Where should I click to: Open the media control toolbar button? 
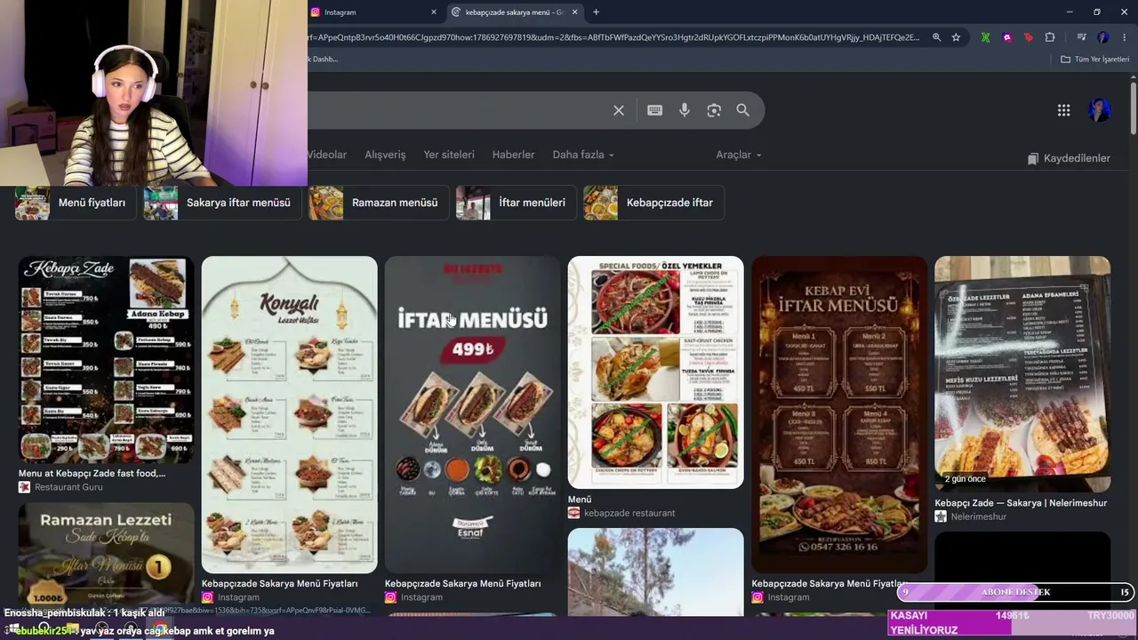1081,37
